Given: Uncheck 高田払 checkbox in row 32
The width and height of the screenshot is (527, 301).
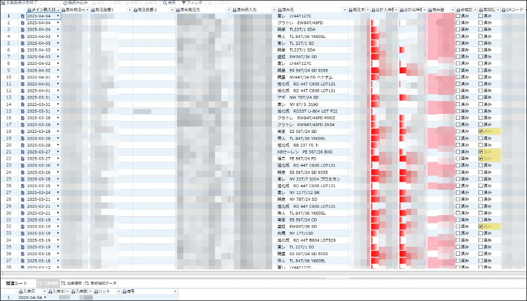Looking at the screenshot, I should [x=481, y=227].
